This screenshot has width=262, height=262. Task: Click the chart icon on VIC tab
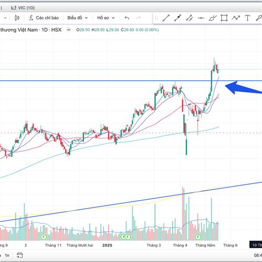tap(14, 8)
